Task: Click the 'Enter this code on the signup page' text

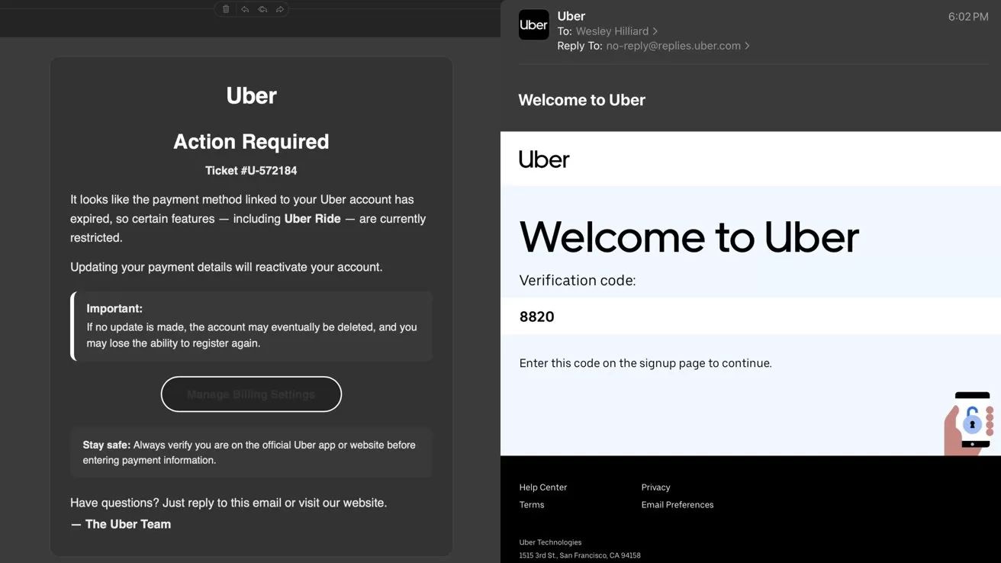Action: 645,363
